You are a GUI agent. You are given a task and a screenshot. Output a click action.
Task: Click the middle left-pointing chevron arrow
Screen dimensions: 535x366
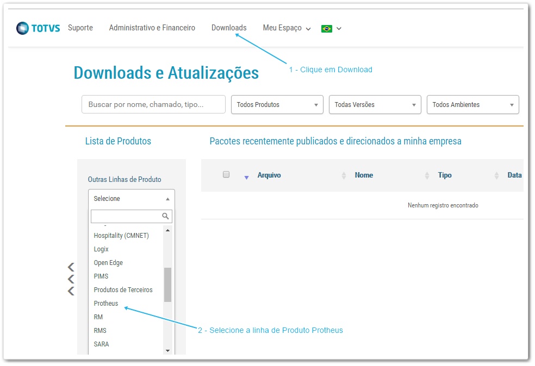click(71, 279)
